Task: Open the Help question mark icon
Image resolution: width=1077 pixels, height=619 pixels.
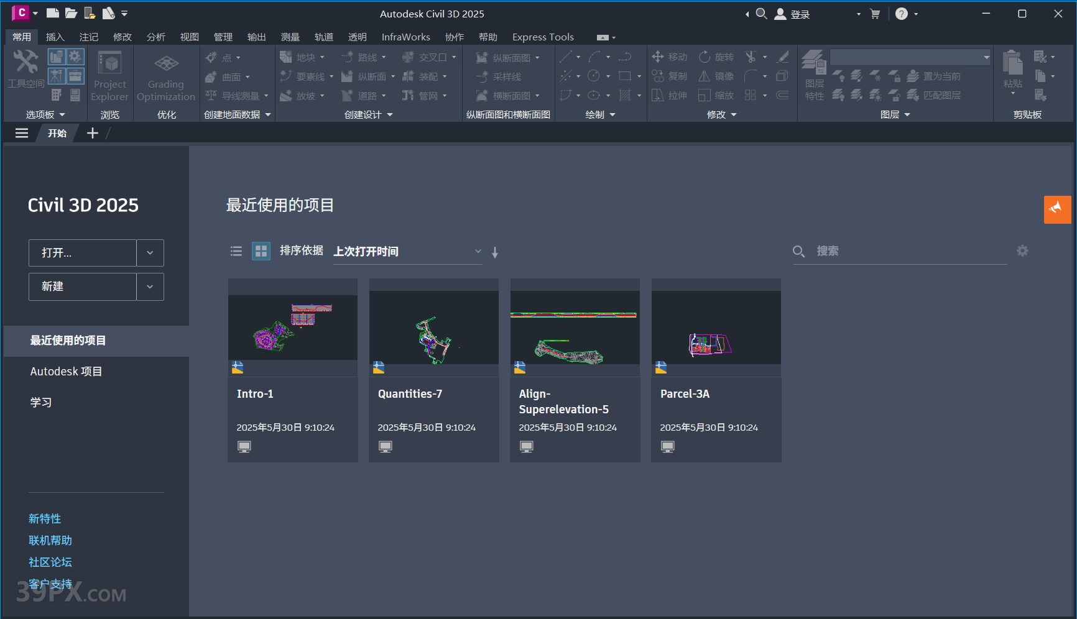Action: click(902, 14)
